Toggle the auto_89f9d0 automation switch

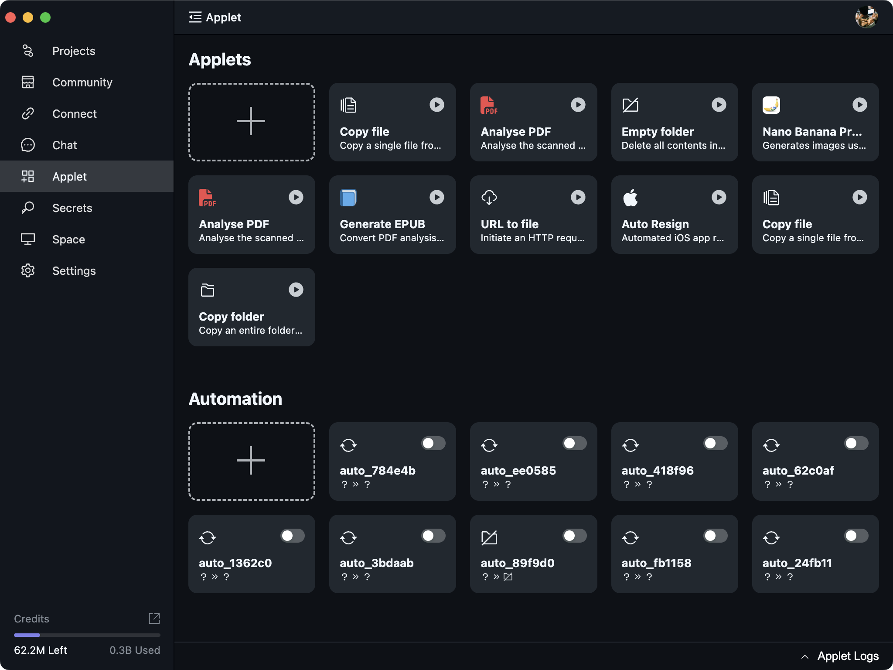point(574,536)
